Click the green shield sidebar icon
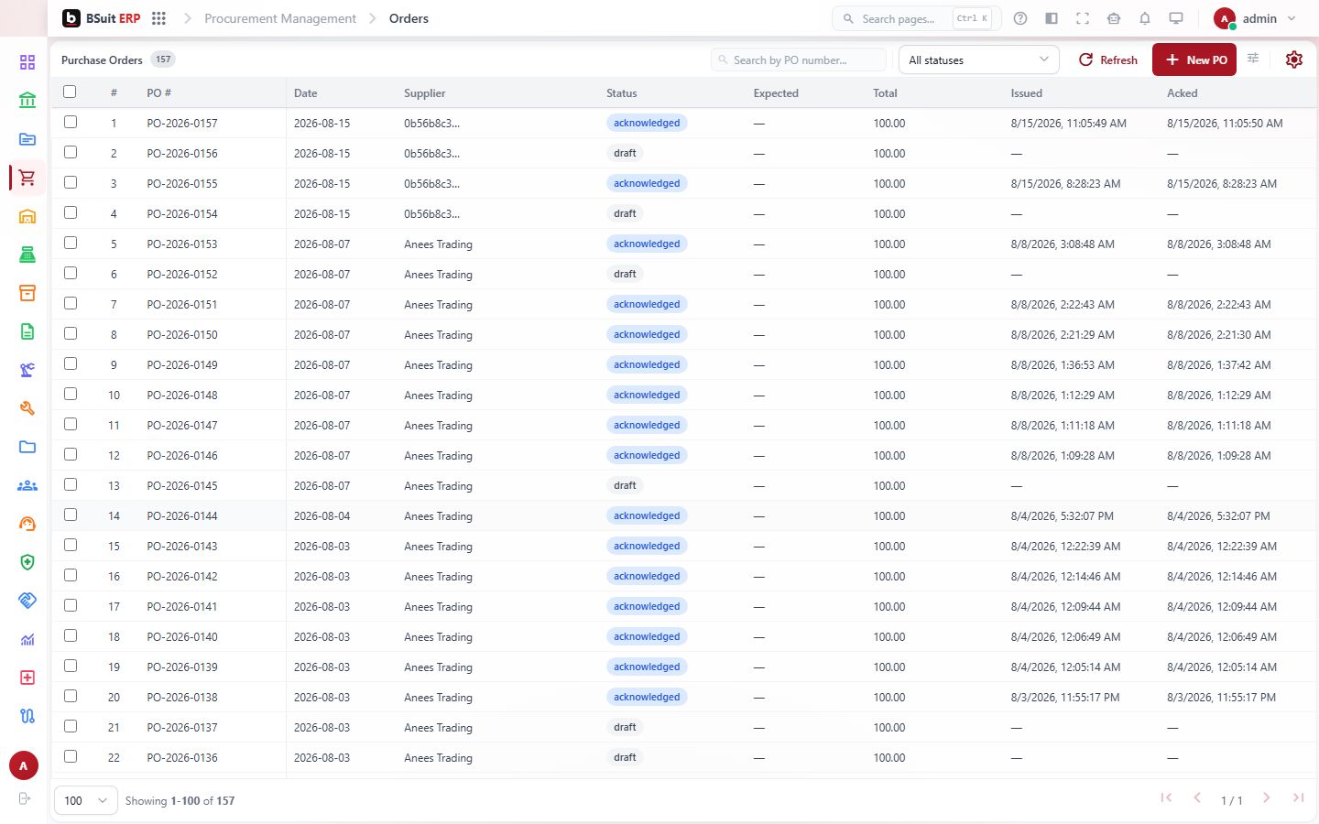Viewport: 1319px width, 824px height. pyautogui.click(x=27, y=562)
